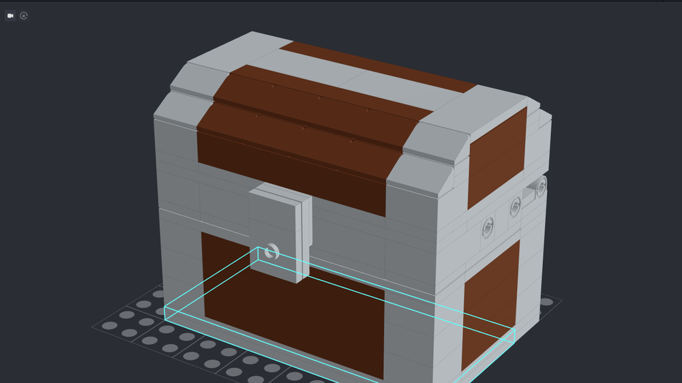Click the round hole in the latch plate
This screenshot has width=682, height=383.
[271, 253]
